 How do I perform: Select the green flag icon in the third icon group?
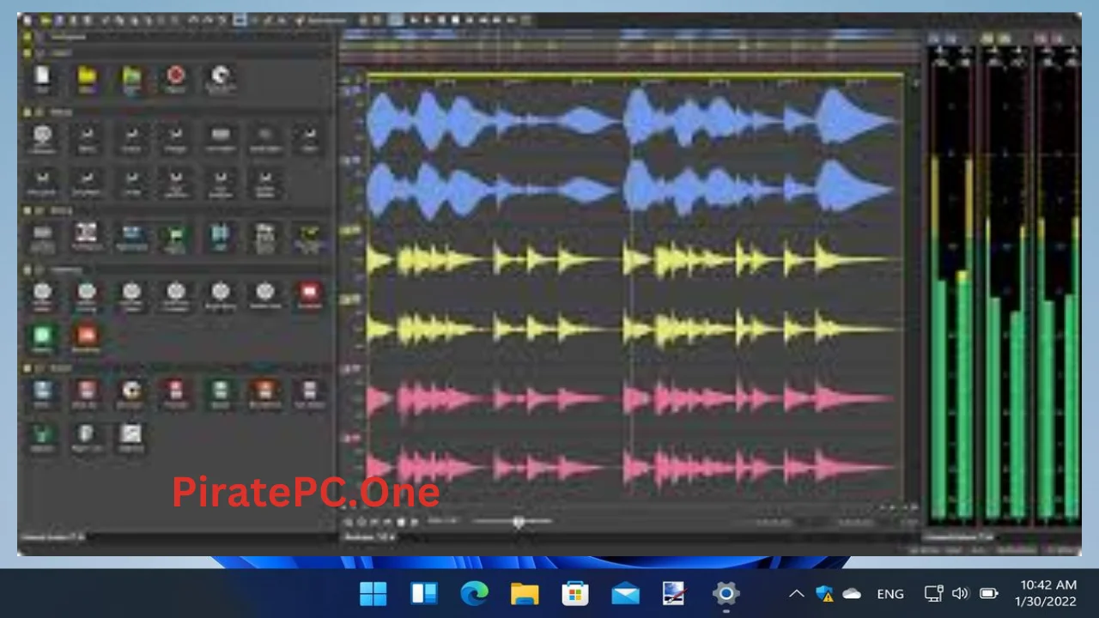pos(176,235)
